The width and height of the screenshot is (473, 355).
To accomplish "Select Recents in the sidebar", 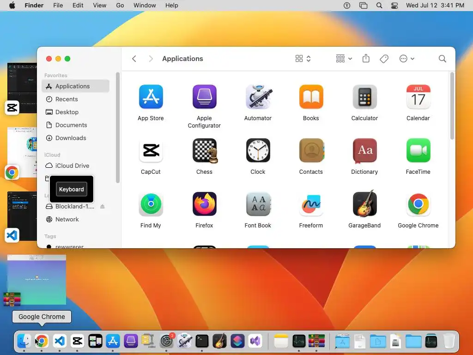I will pyautogui.click(x=75, y=99).
